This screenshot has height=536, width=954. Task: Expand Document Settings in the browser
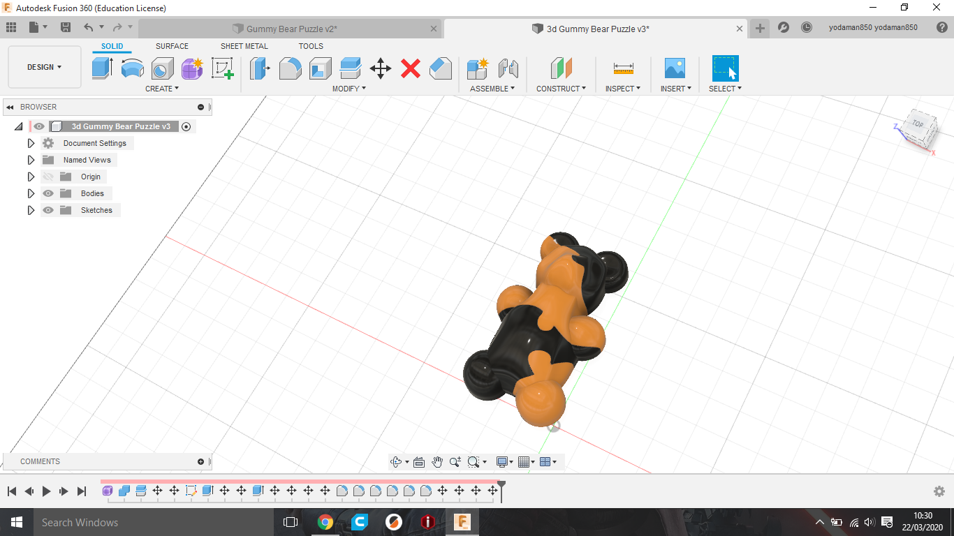coord(31,142)
